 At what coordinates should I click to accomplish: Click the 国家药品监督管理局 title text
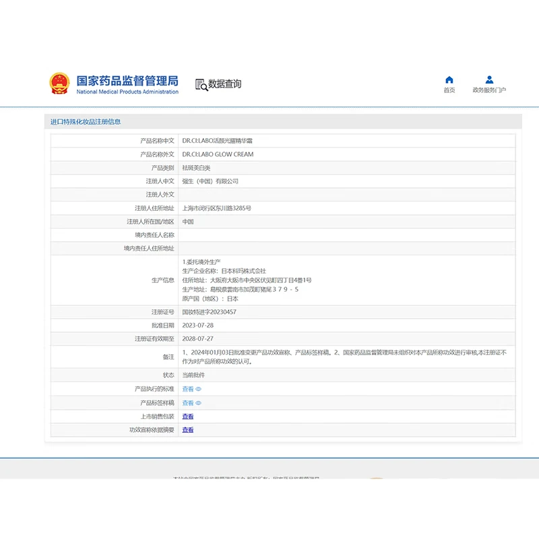127,80
